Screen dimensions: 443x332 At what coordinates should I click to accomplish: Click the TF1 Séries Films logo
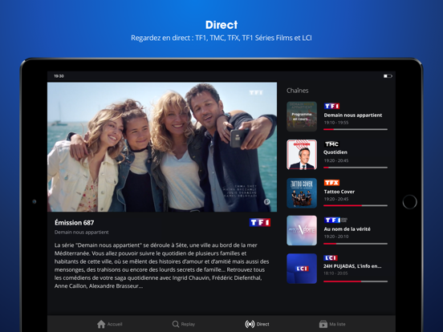335,220
